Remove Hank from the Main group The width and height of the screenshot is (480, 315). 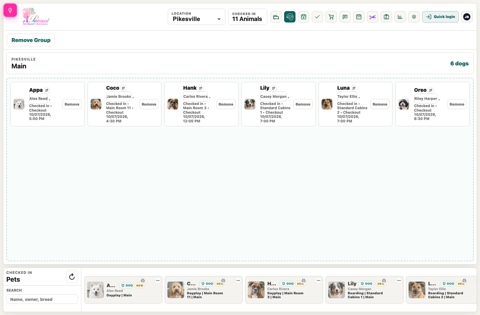coord(226,104)
